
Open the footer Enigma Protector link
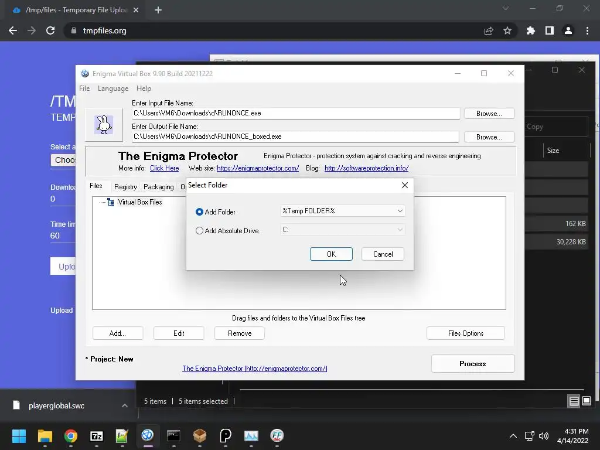click(254, 369)
